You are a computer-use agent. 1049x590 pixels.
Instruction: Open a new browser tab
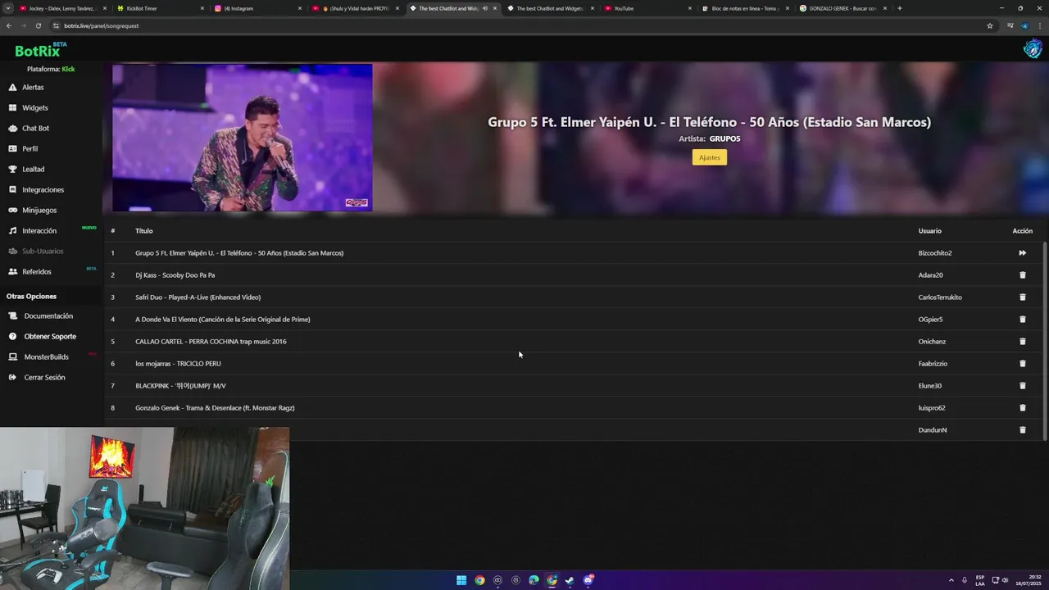900,8
